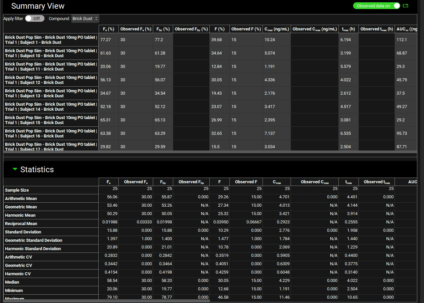Click the Statistics table horizontal scrollbar
The image size is (424, 303).
click(107, 301)
